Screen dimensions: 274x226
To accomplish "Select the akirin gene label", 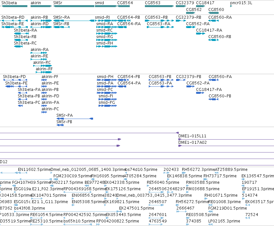I will (36, 3).
